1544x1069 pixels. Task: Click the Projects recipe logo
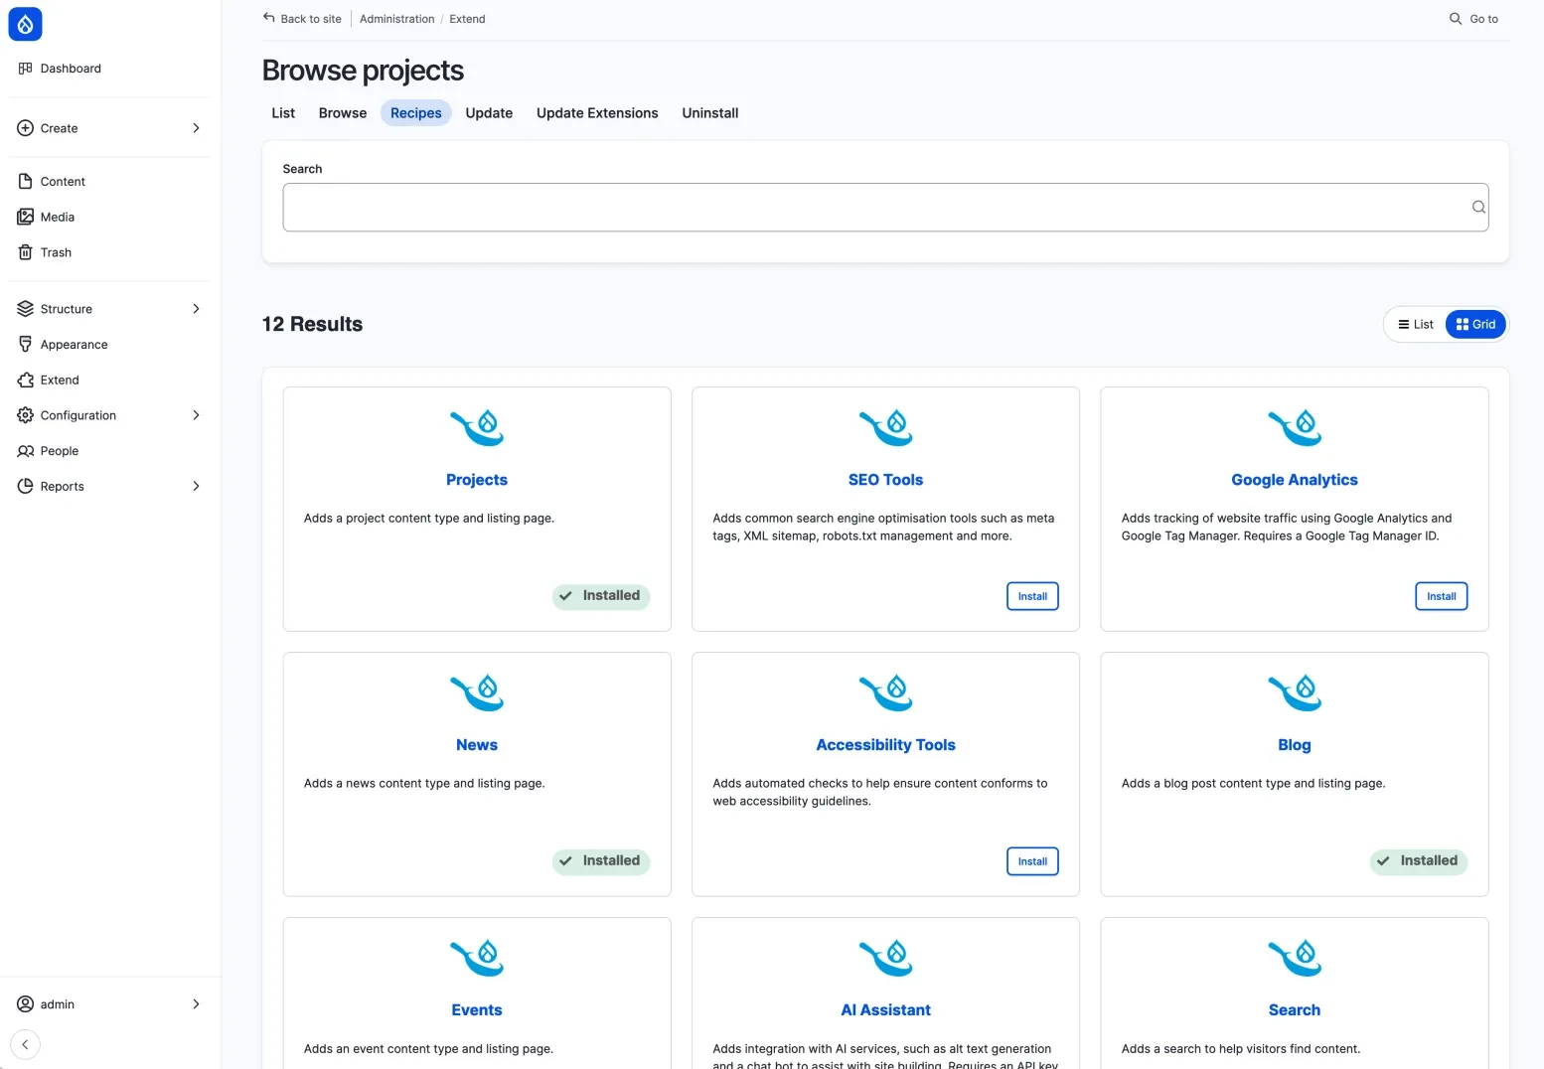coord(477,428)
